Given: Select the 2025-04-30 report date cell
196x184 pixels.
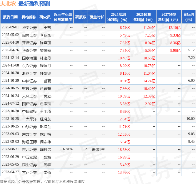Looking at the screenshot, I should click(10, 43).
